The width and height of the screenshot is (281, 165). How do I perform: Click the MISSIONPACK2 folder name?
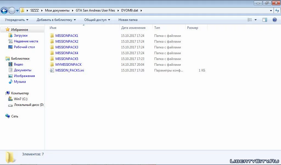(x=67, y=41)
